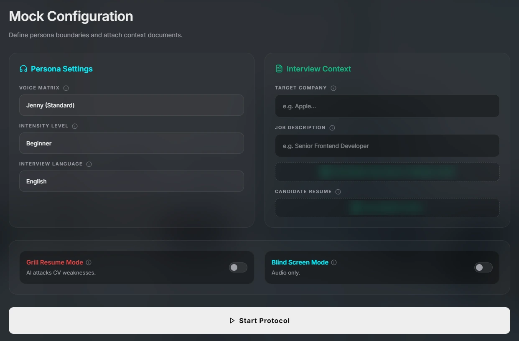This screenshot has width=519, height=341.
Task: Click the document icon beside Interview Context
Action: click(279, 69)
